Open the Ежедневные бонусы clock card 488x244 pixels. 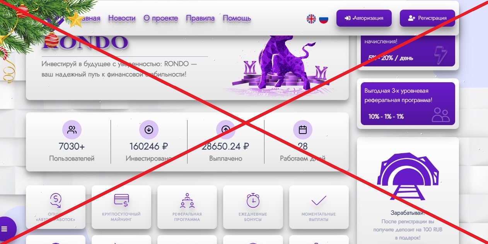coord(253,207)
